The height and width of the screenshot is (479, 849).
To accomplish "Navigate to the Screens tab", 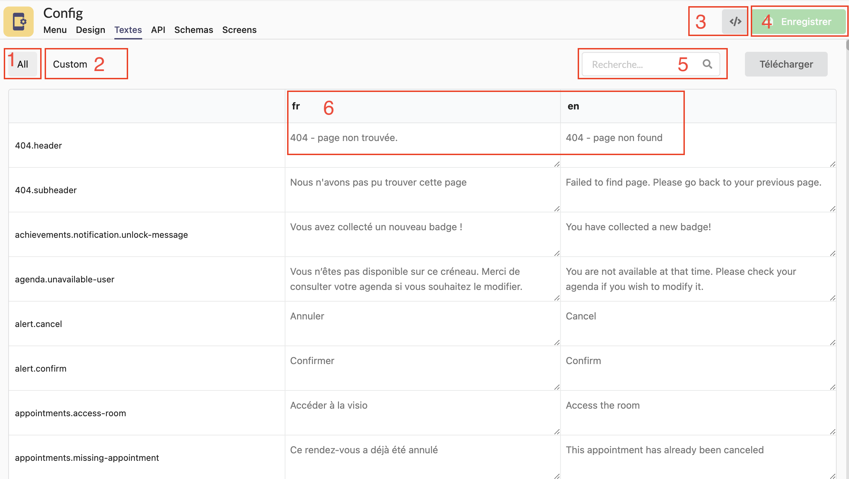I will click(x=239, y=30).
